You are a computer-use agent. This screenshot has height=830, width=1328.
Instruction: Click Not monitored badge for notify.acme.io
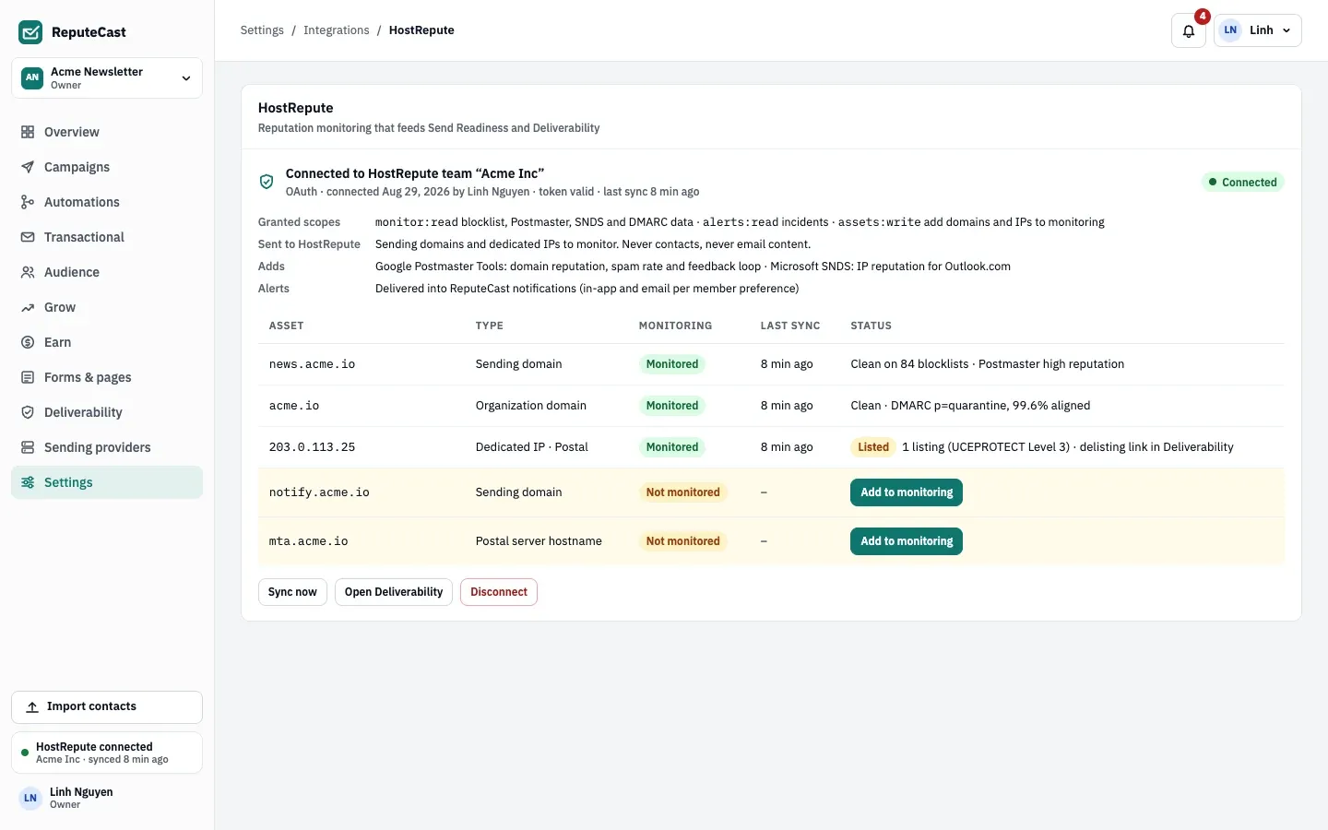tap(682, 492)
